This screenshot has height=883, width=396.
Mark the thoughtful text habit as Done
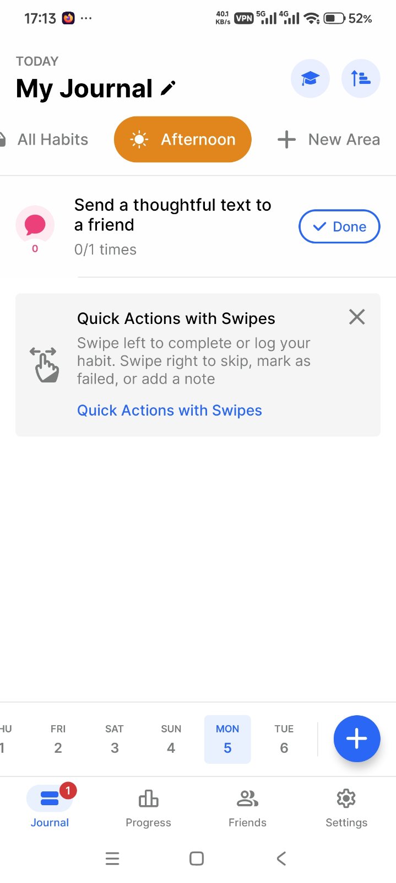[339, 226]
